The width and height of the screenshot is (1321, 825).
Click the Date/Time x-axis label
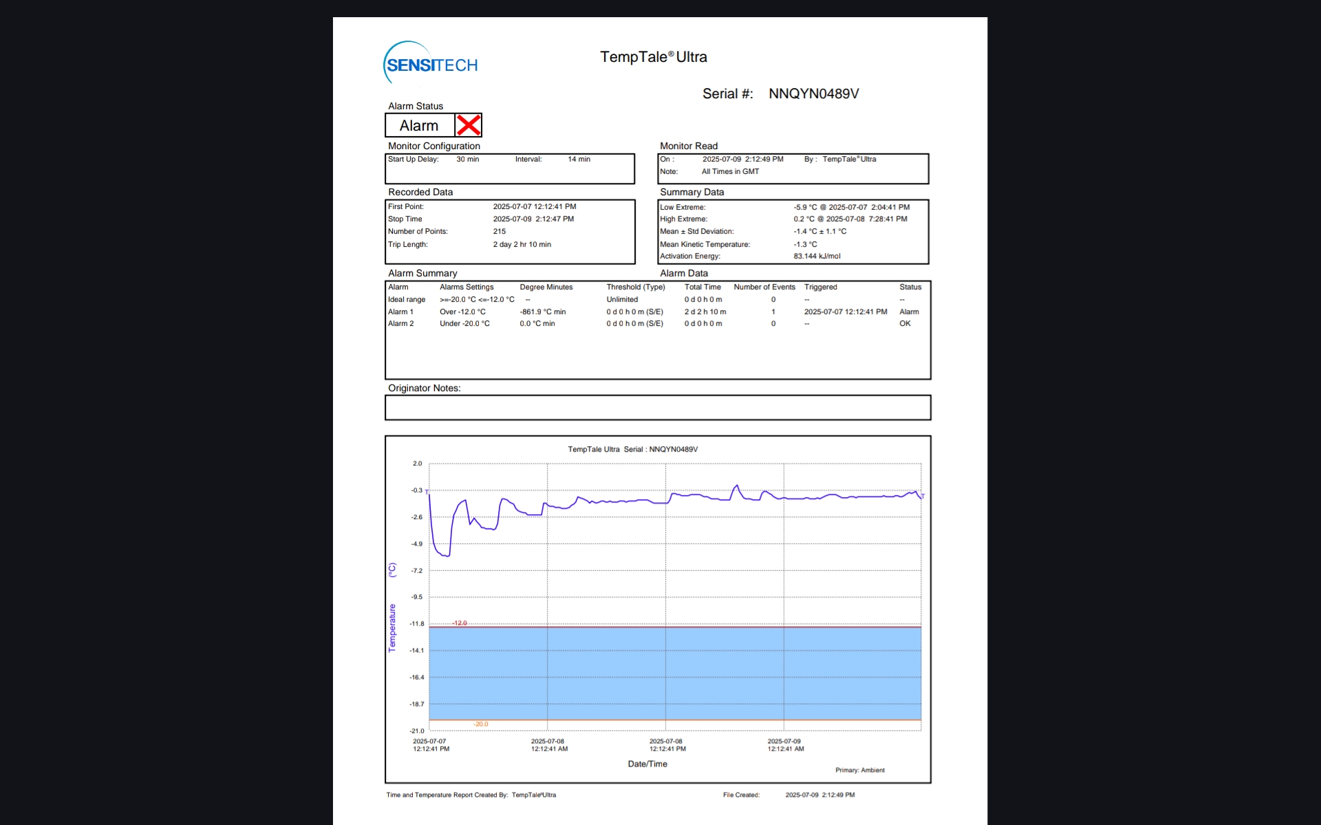point(647,764)
